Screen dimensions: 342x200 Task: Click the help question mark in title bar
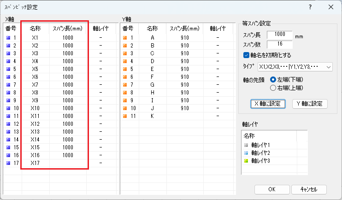pyautogui.click(x=310, y=7)
